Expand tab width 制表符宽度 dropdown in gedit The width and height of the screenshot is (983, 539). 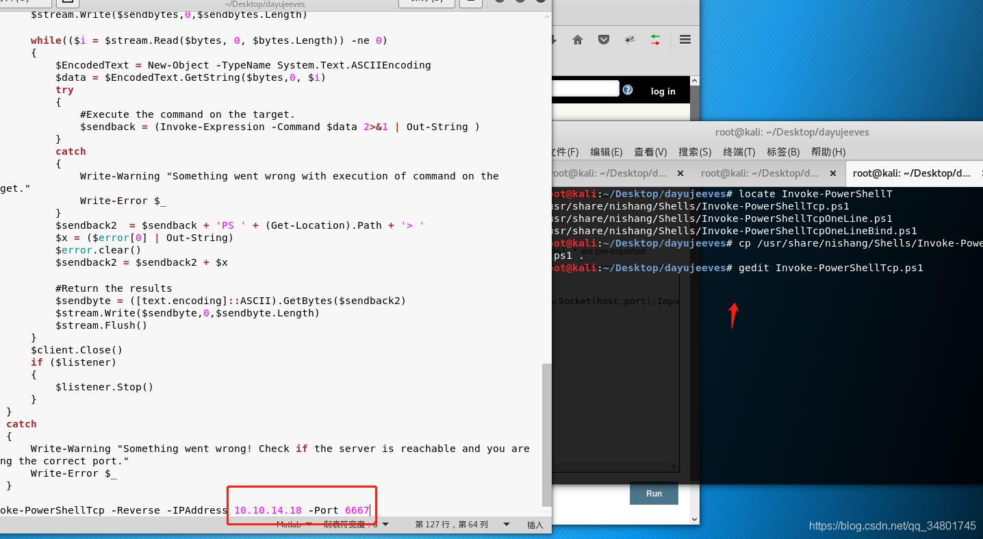point(356,525)
